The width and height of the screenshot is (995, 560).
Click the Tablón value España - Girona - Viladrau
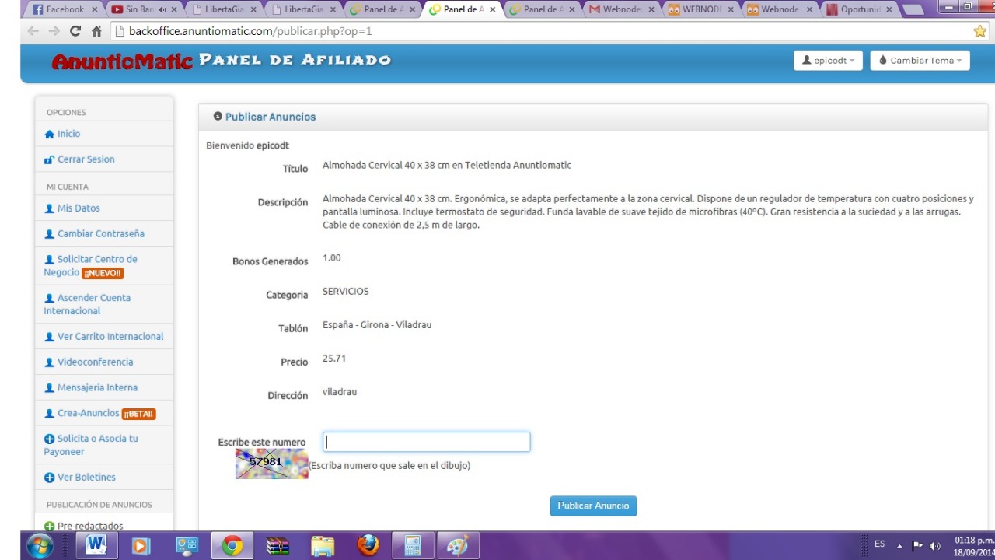click(377, 325)
